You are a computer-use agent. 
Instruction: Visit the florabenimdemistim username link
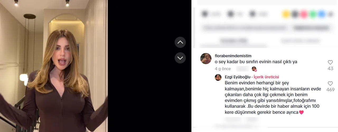click(x=233, y=56)
